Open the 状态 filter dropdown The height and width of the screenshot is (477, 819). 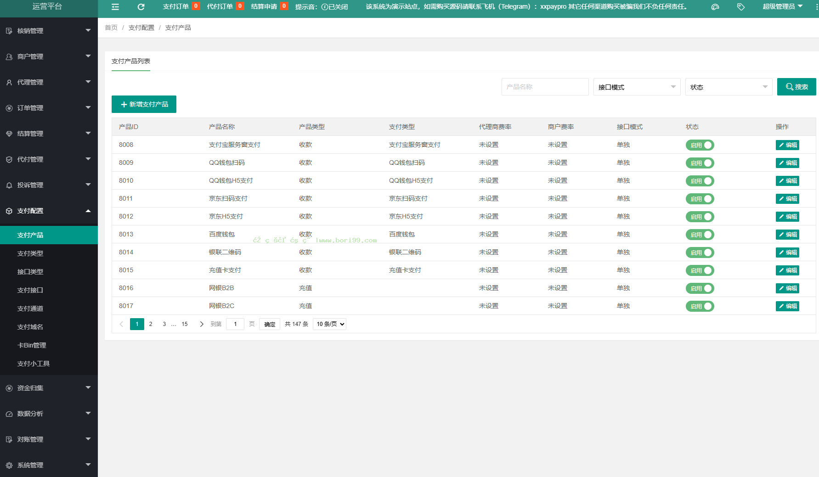(x=729, y=87)
